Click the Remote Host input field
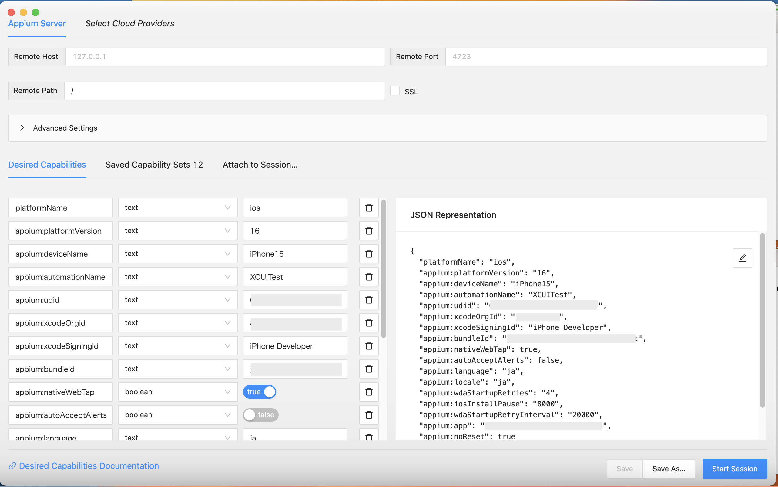The width and height of the screenshot is (778, 487). [225, 57]
